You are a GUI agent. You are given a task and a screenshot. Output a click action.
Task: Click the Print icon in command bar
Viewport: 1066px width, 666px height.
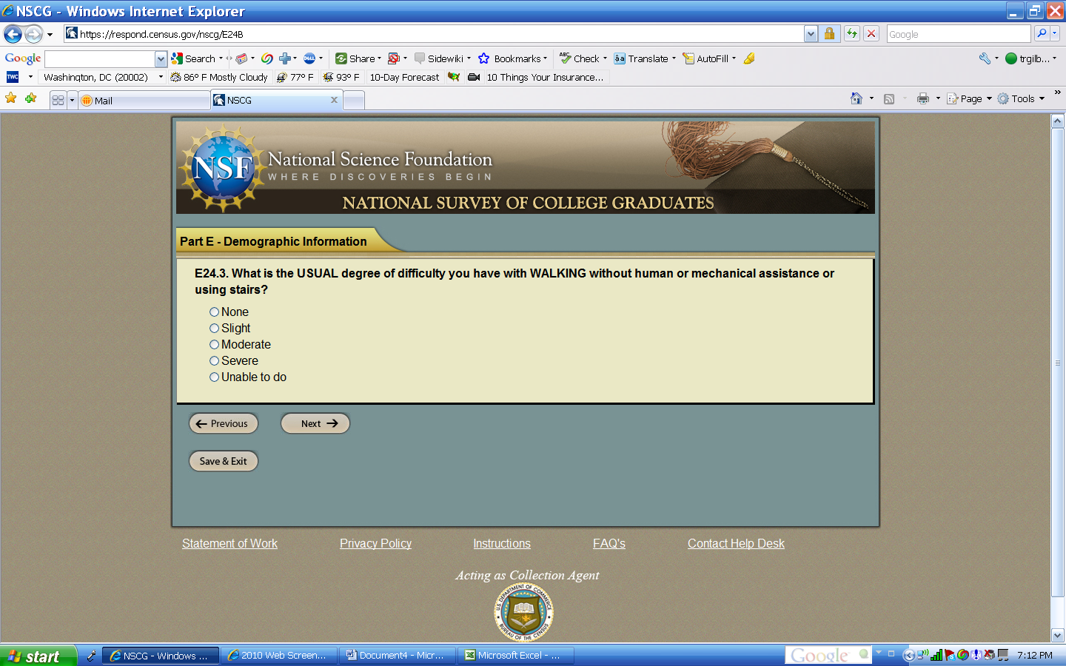922,98
